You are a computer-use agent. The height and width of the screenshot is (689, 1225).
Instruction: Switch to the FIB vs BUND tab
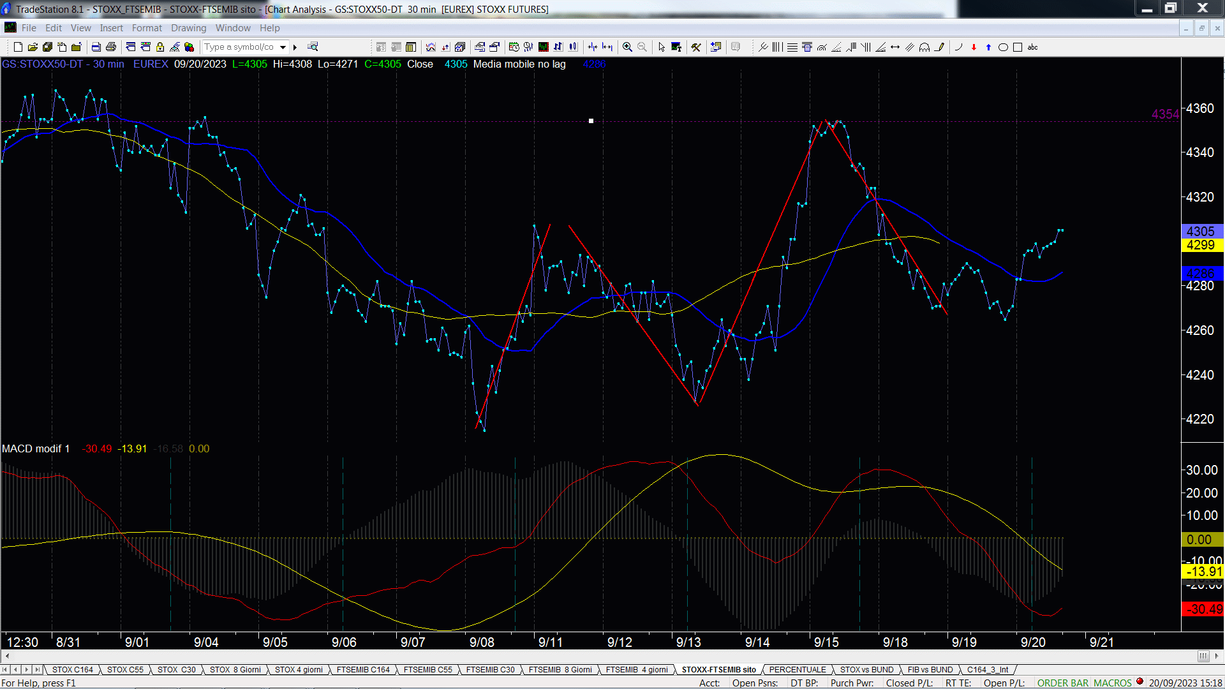pos(930,670)
